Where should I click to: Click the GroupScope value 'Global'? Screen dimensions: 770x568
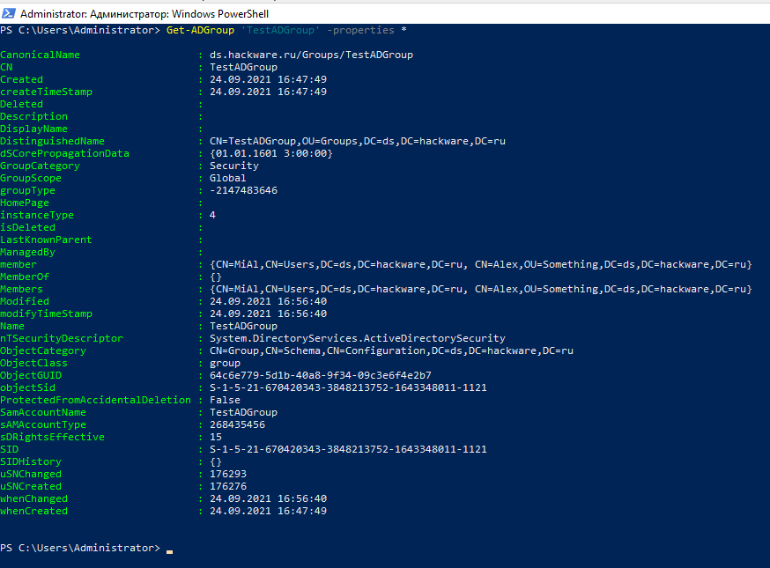click(x=226, y=178)
